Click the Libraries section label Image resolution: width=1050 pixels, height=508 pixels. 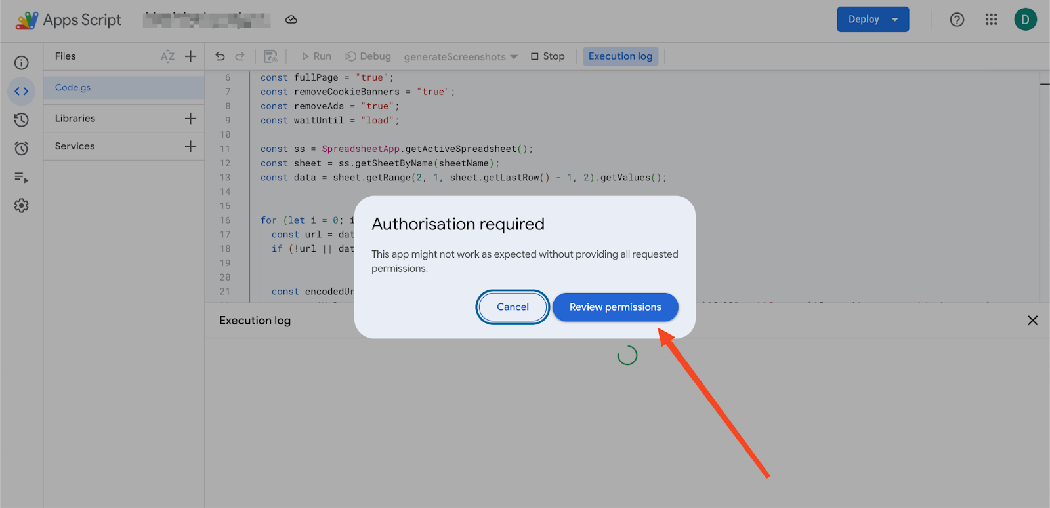pyautogui.click(x=75, y=119)
